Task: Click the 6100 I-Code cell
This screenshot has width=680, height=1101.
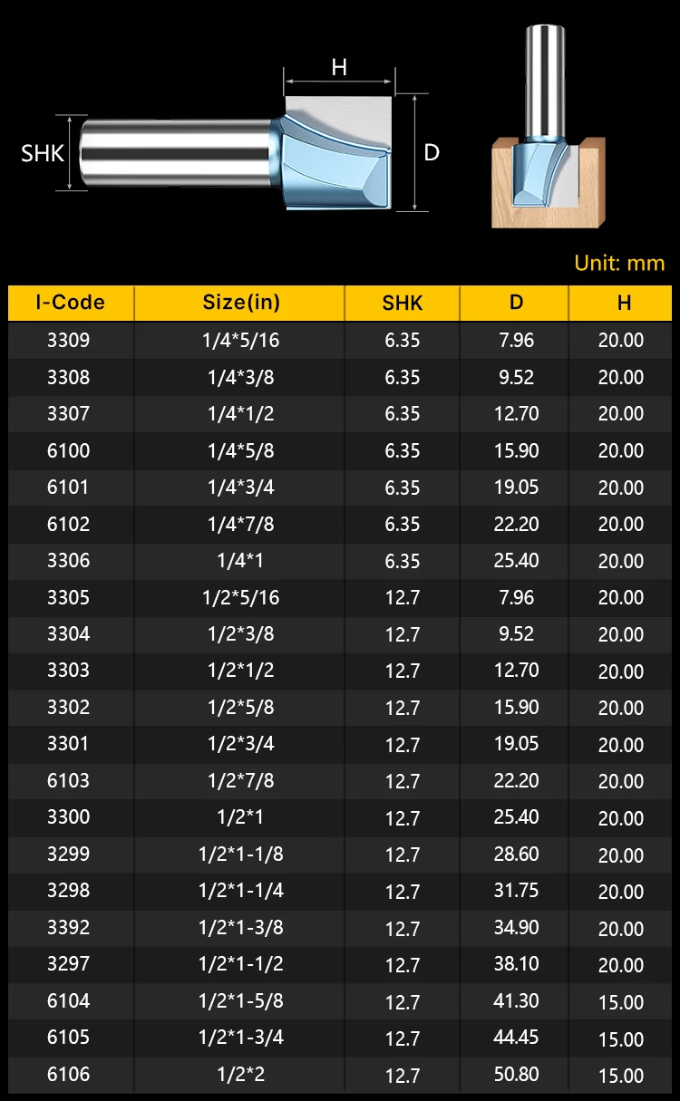Action: 69,450
